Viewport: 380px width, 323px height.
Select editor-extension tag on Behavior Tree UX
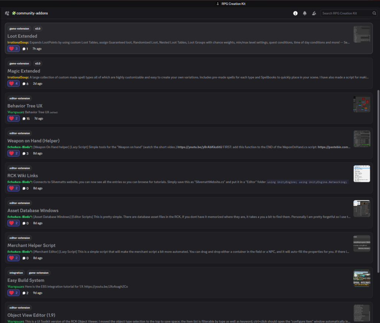(x=20, y=98)
